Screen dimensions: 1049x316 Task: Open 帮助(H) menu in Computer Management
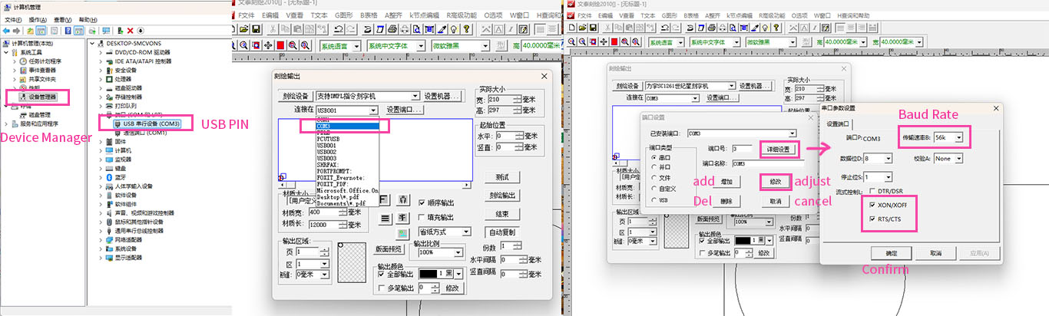88,20
